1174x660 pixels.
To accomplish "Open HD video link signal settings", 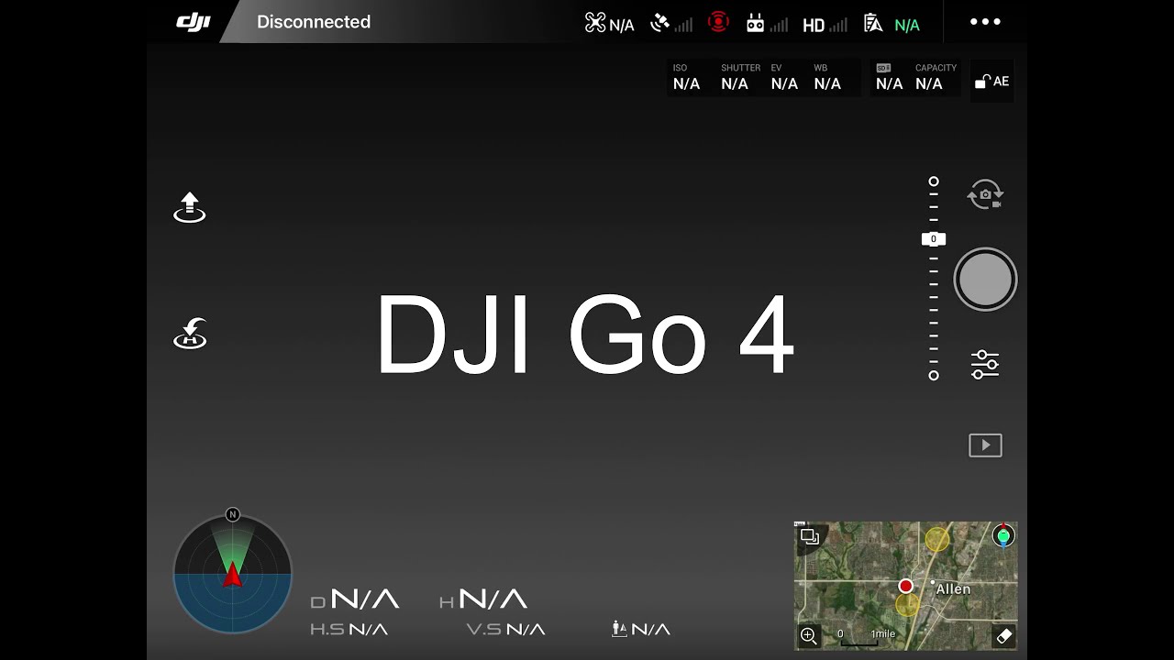I will click(825, 25).
